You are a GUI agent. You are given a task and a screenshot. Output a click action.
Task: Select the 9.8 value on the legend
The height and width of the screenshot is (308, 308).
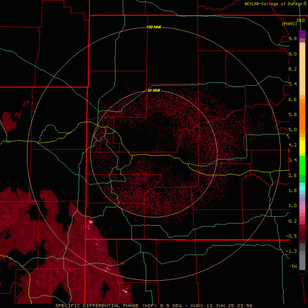[293, 38]
